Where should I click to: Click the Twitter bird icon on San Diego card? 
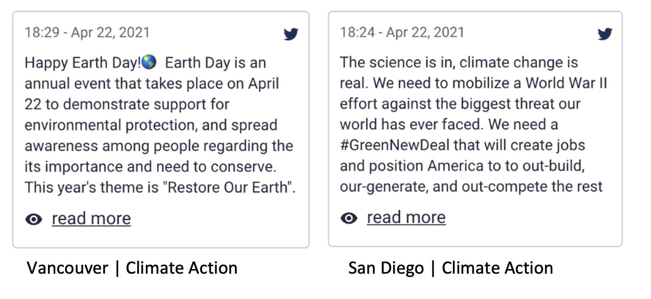(605, 33)
